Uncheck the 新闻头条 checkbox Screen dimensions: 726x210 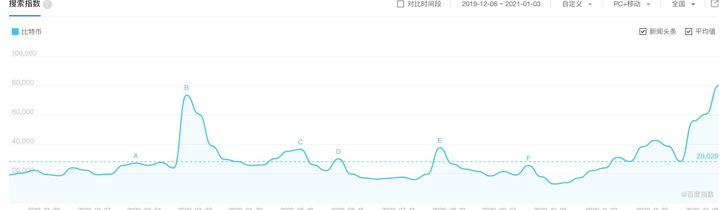643,32
